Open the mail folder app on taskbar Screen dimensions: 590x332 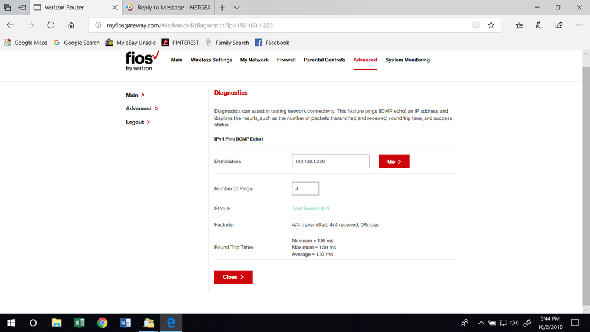pyautogui.click(x=149, y=323)
